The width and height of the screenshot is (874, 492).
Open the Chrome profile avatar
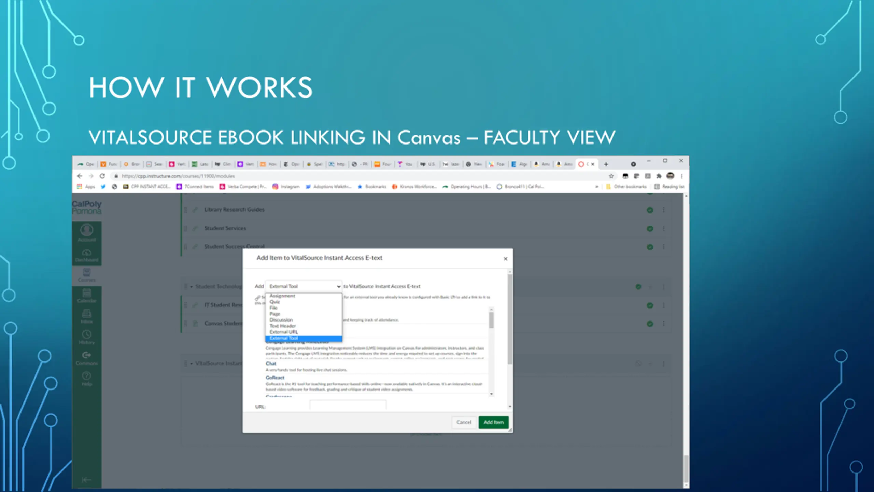pyautogui.click(x=670, y=176)
